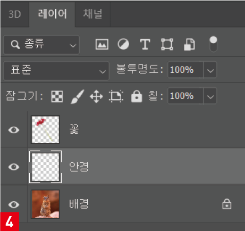Open the 표준 blend mode dropdown
The image size is (245, 231).
click(x=56, y=71)
